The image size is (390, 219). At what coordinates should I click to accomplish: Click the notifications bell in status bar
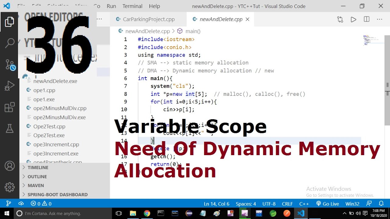(381, 203)
